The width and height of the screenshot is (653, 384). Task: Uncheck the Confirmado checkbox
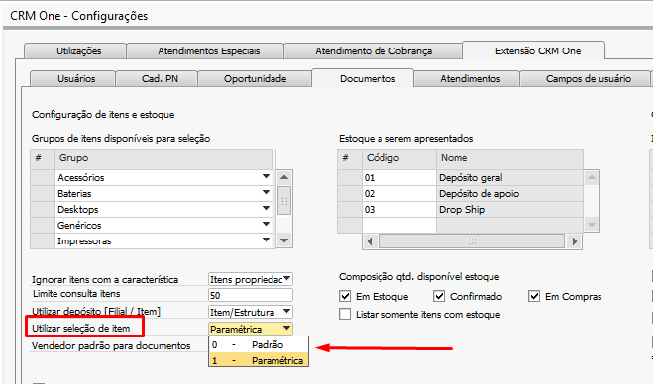pos(439,296)
